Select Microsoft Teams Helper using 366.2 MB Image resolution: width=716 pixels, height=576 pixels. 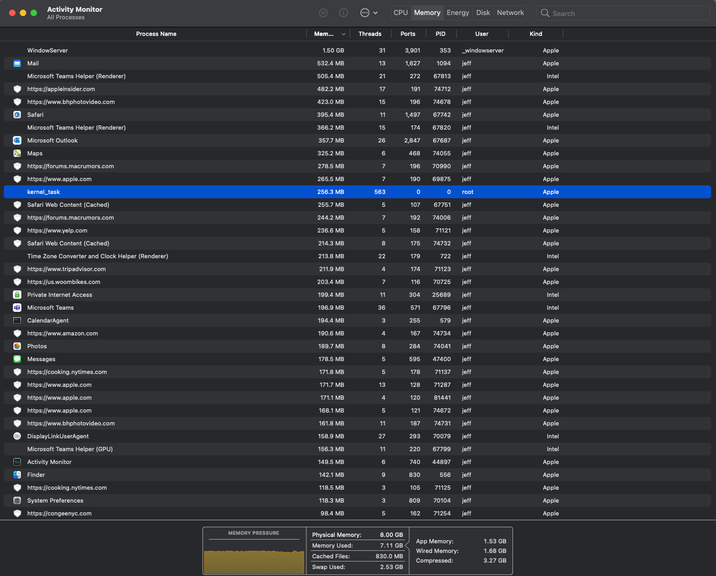coord(358,128)
